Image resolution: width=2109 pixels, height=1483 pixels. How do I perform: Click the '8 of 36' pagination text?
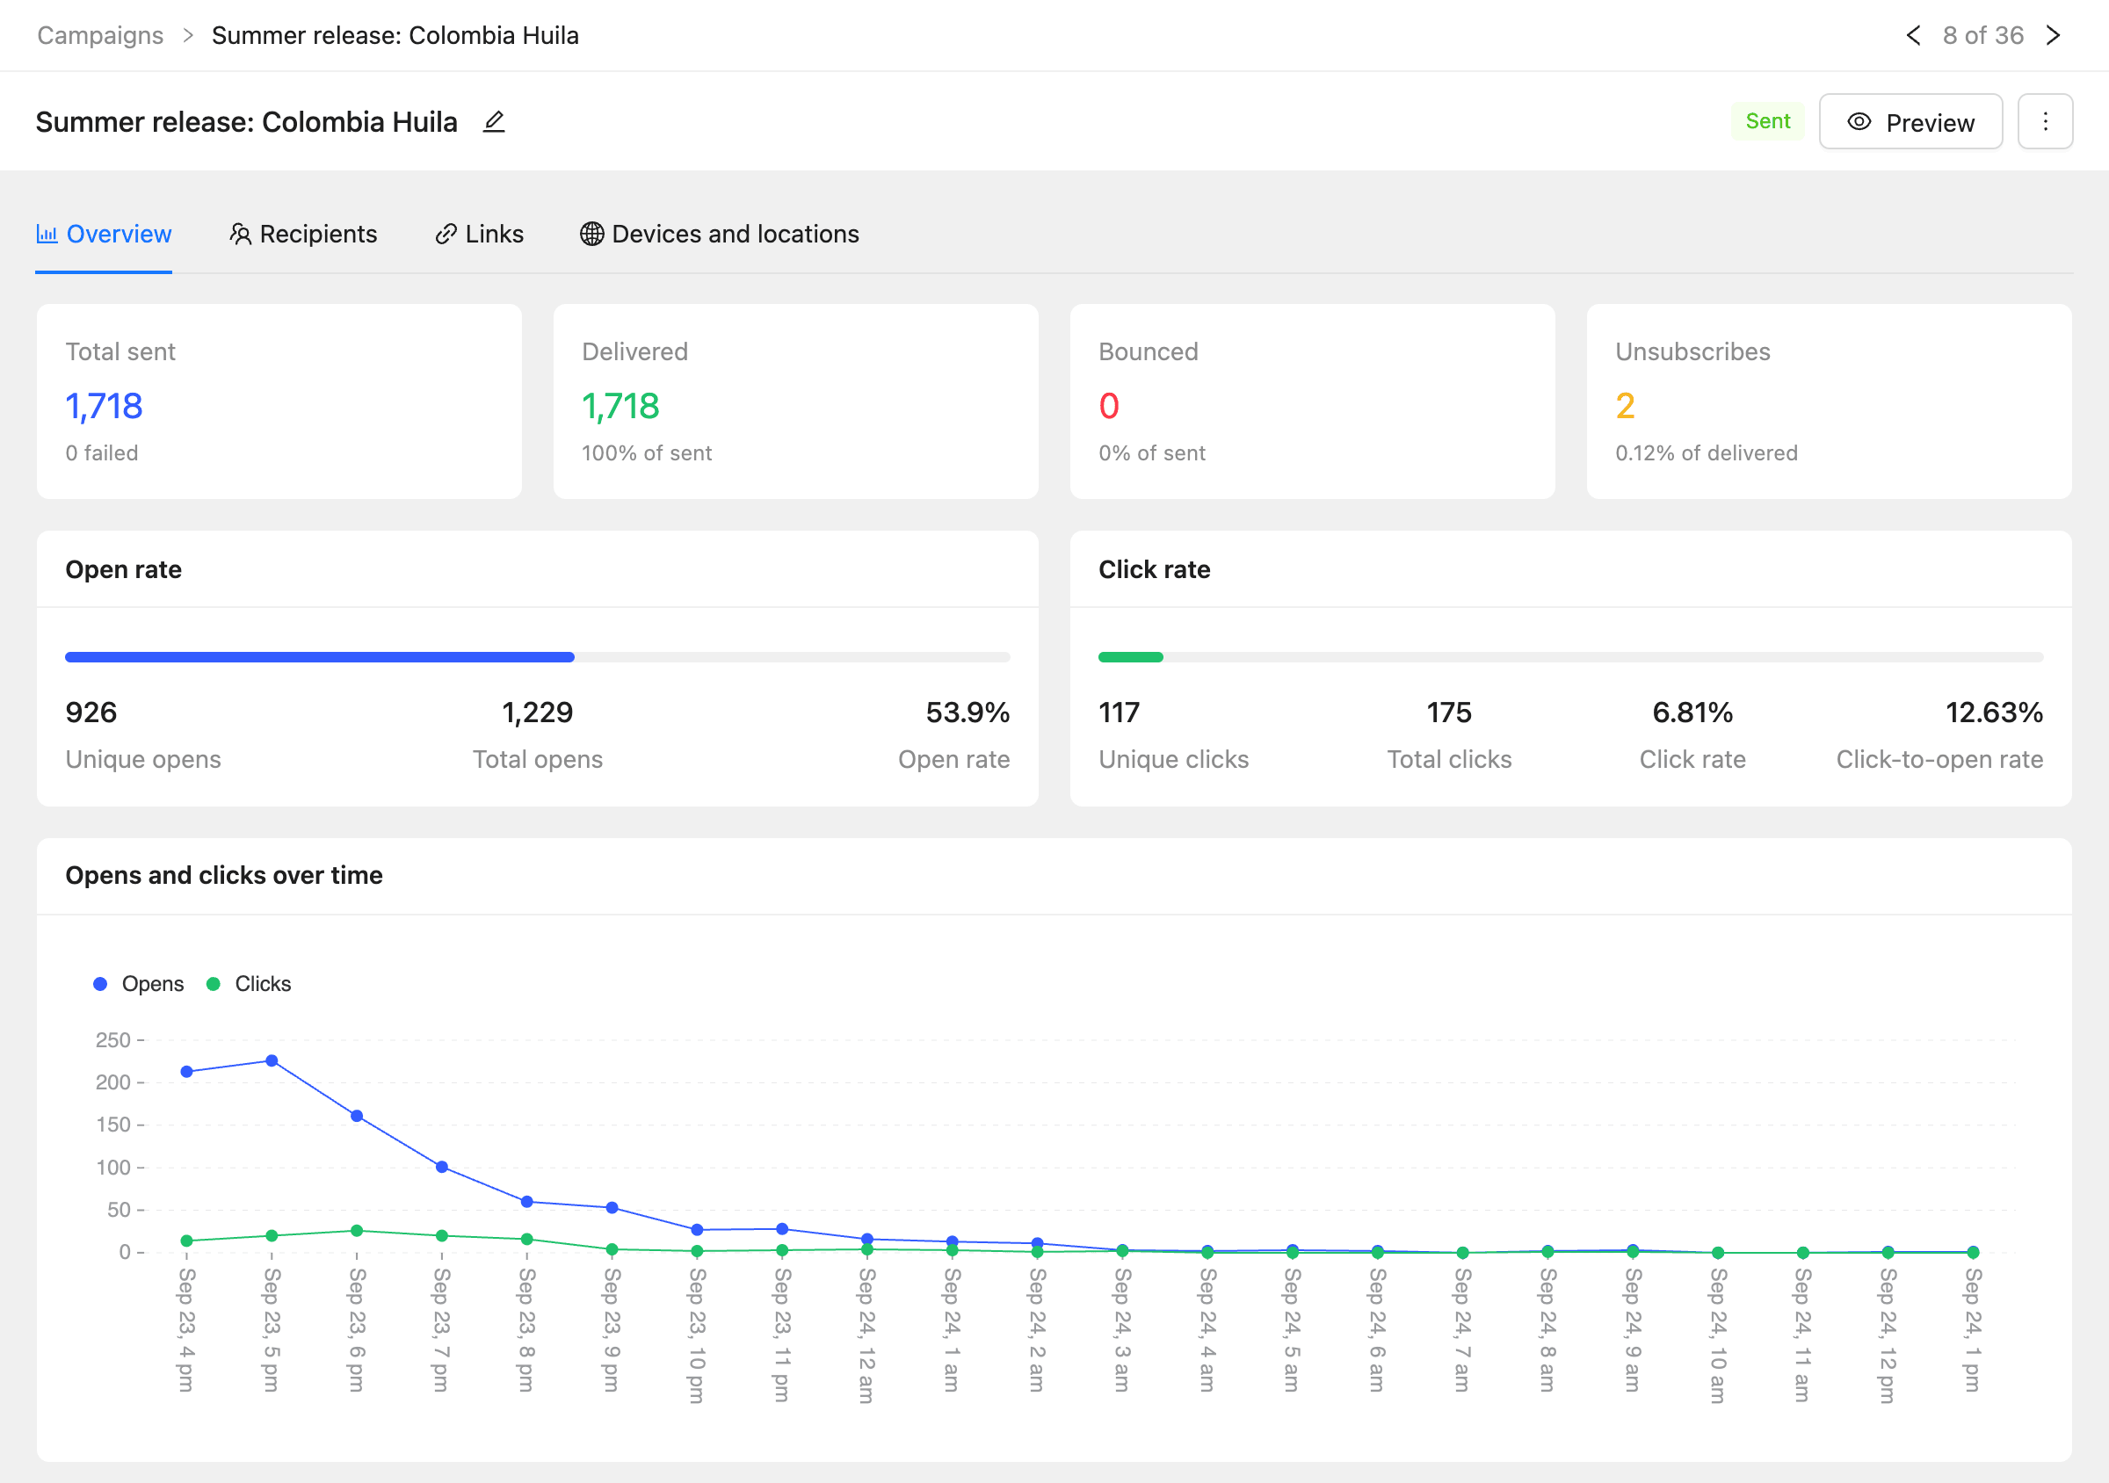pos(1983,36)
